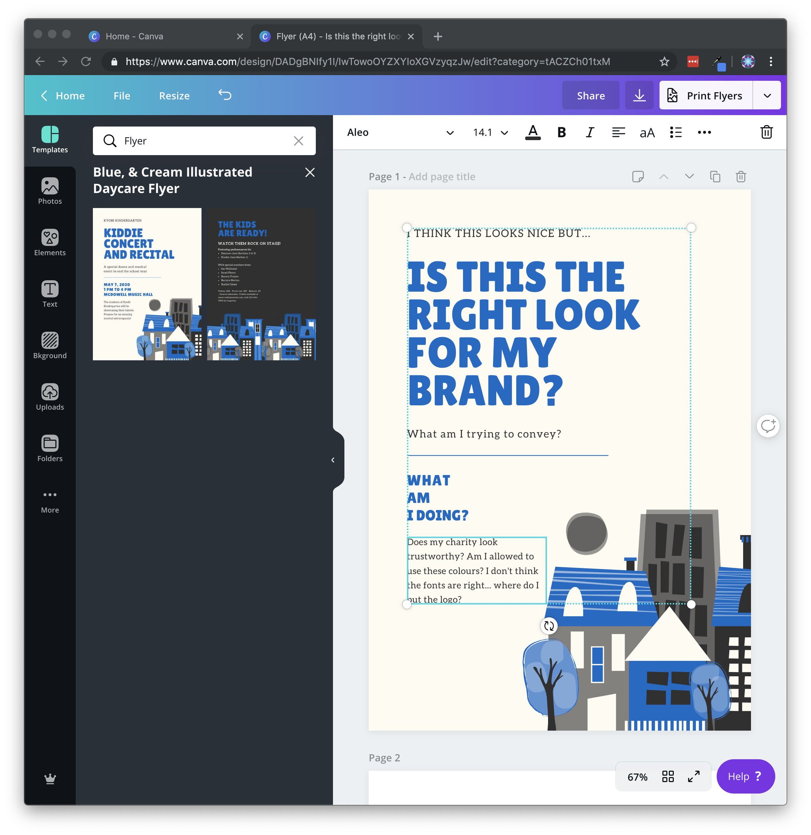The width and height of the screenshot is (811, 835).
Task: Change text alignment
Action: point(618,133)
